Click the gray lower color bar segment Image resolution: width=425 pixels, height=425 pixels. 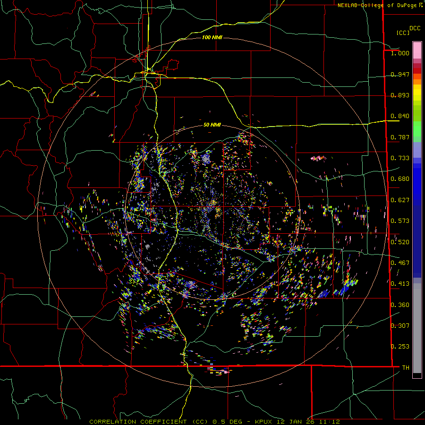417,328
